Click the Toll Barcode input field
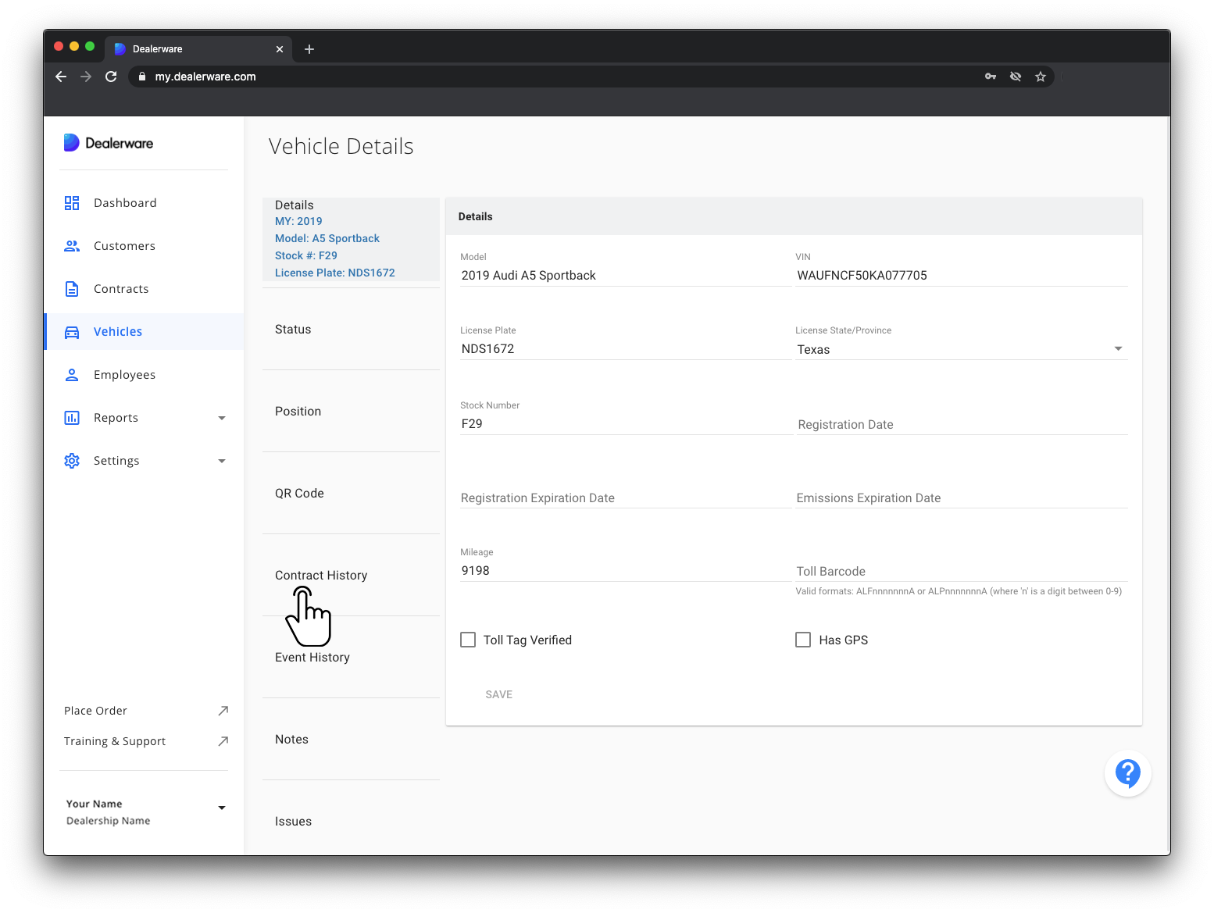This screenshot has height=913, width=1214. coord(962,571)
